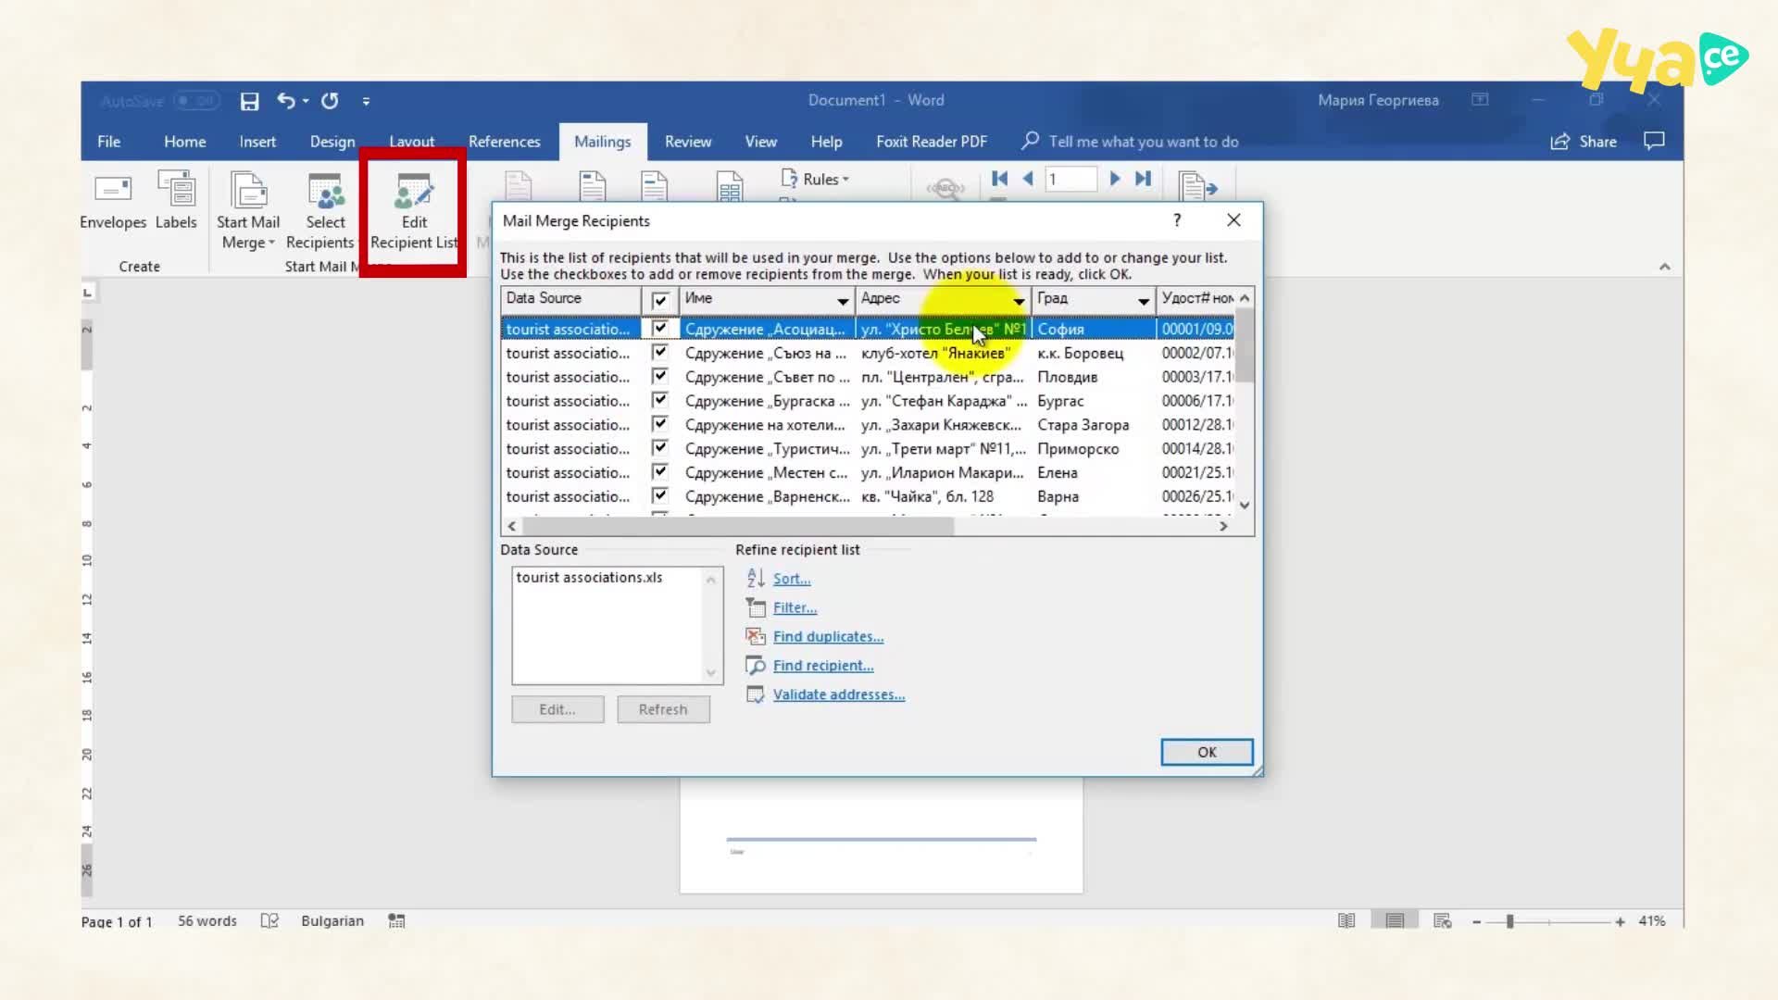Switch to the Insert tab

257,142
